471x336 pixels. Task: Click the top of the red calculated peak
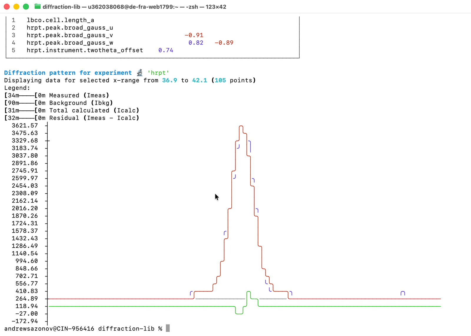coord(241,126)
